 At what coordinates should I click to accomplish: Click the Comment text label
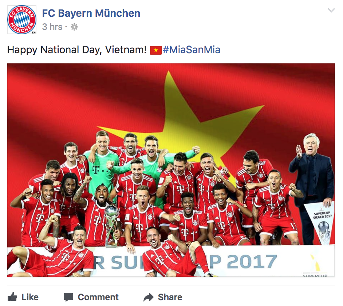tap(98, 297)
